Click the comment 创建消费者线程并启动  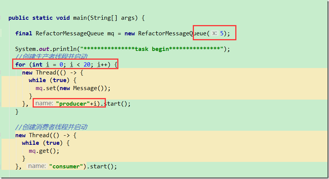(x=51, y=127)
